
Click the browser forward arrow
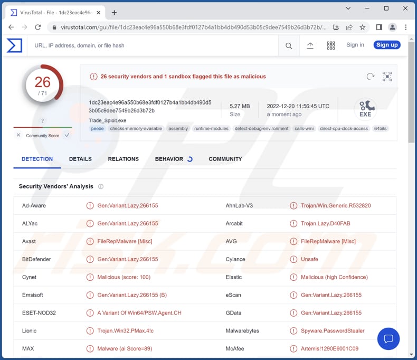(x=24, y=27)
